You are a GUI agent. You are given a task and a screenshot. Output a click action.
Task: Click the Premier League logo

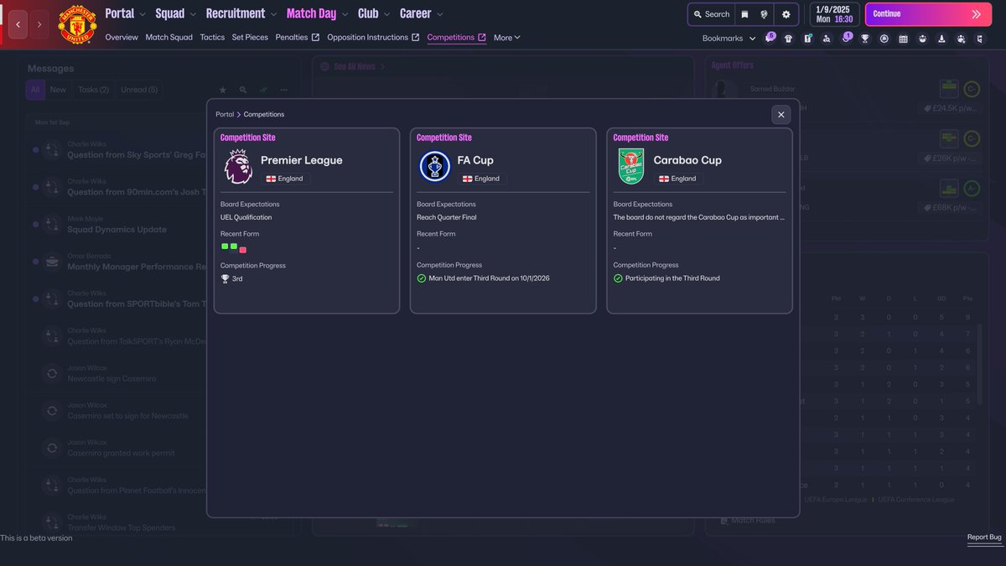pos(238,166)
